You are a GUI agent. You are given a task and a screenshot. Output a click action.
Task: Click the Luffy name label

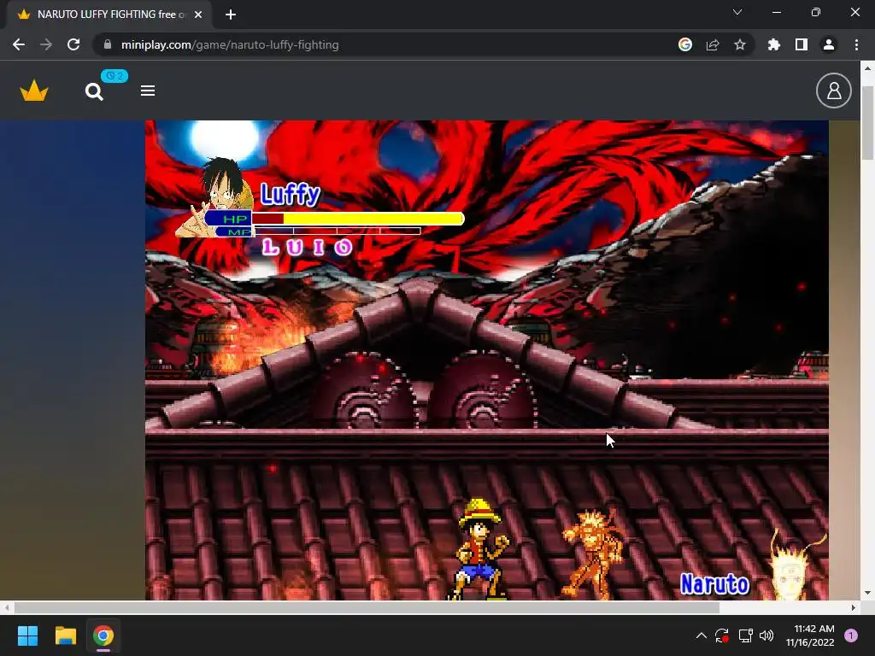(291, 194)
